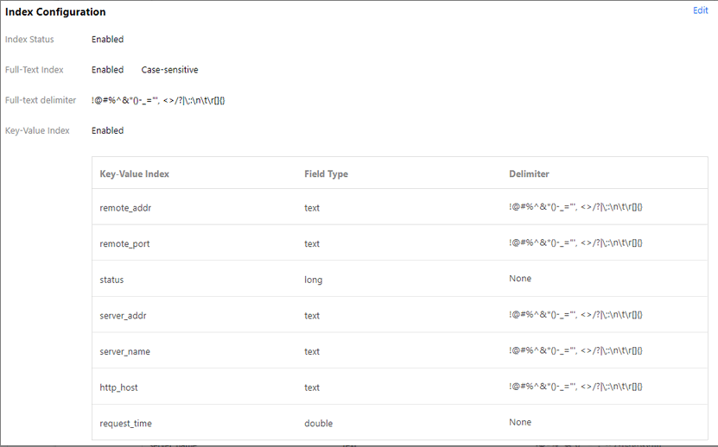Click the http_host field name
Viewport: 718px width, 447px height.
118,387
